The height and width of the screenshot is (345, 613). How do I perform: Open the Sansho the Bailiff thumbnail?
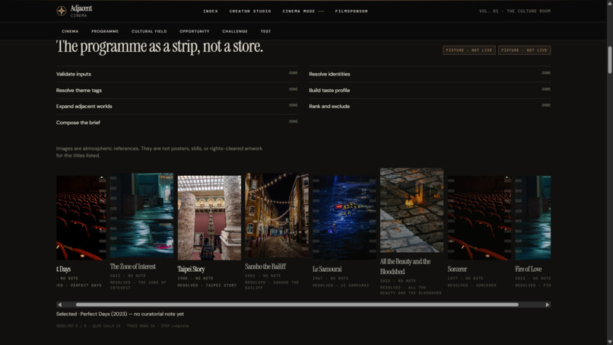[x=277, y=216]
